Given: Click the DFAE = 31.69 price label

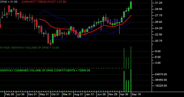Looking at the screenshot, I should [9, 2].
